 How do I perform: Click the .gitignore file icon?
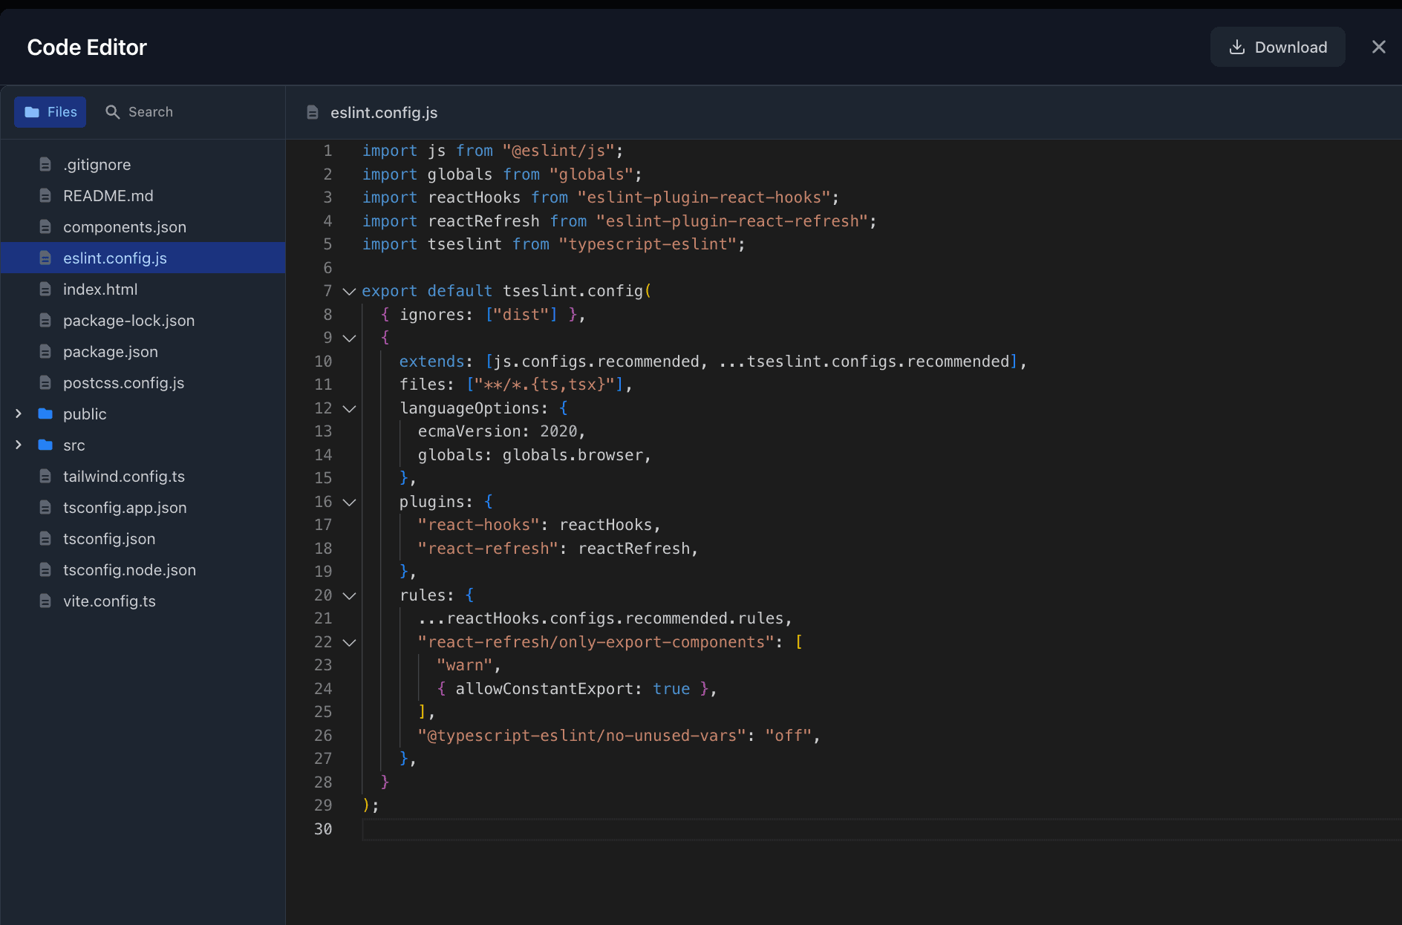[x=45, y=165]
